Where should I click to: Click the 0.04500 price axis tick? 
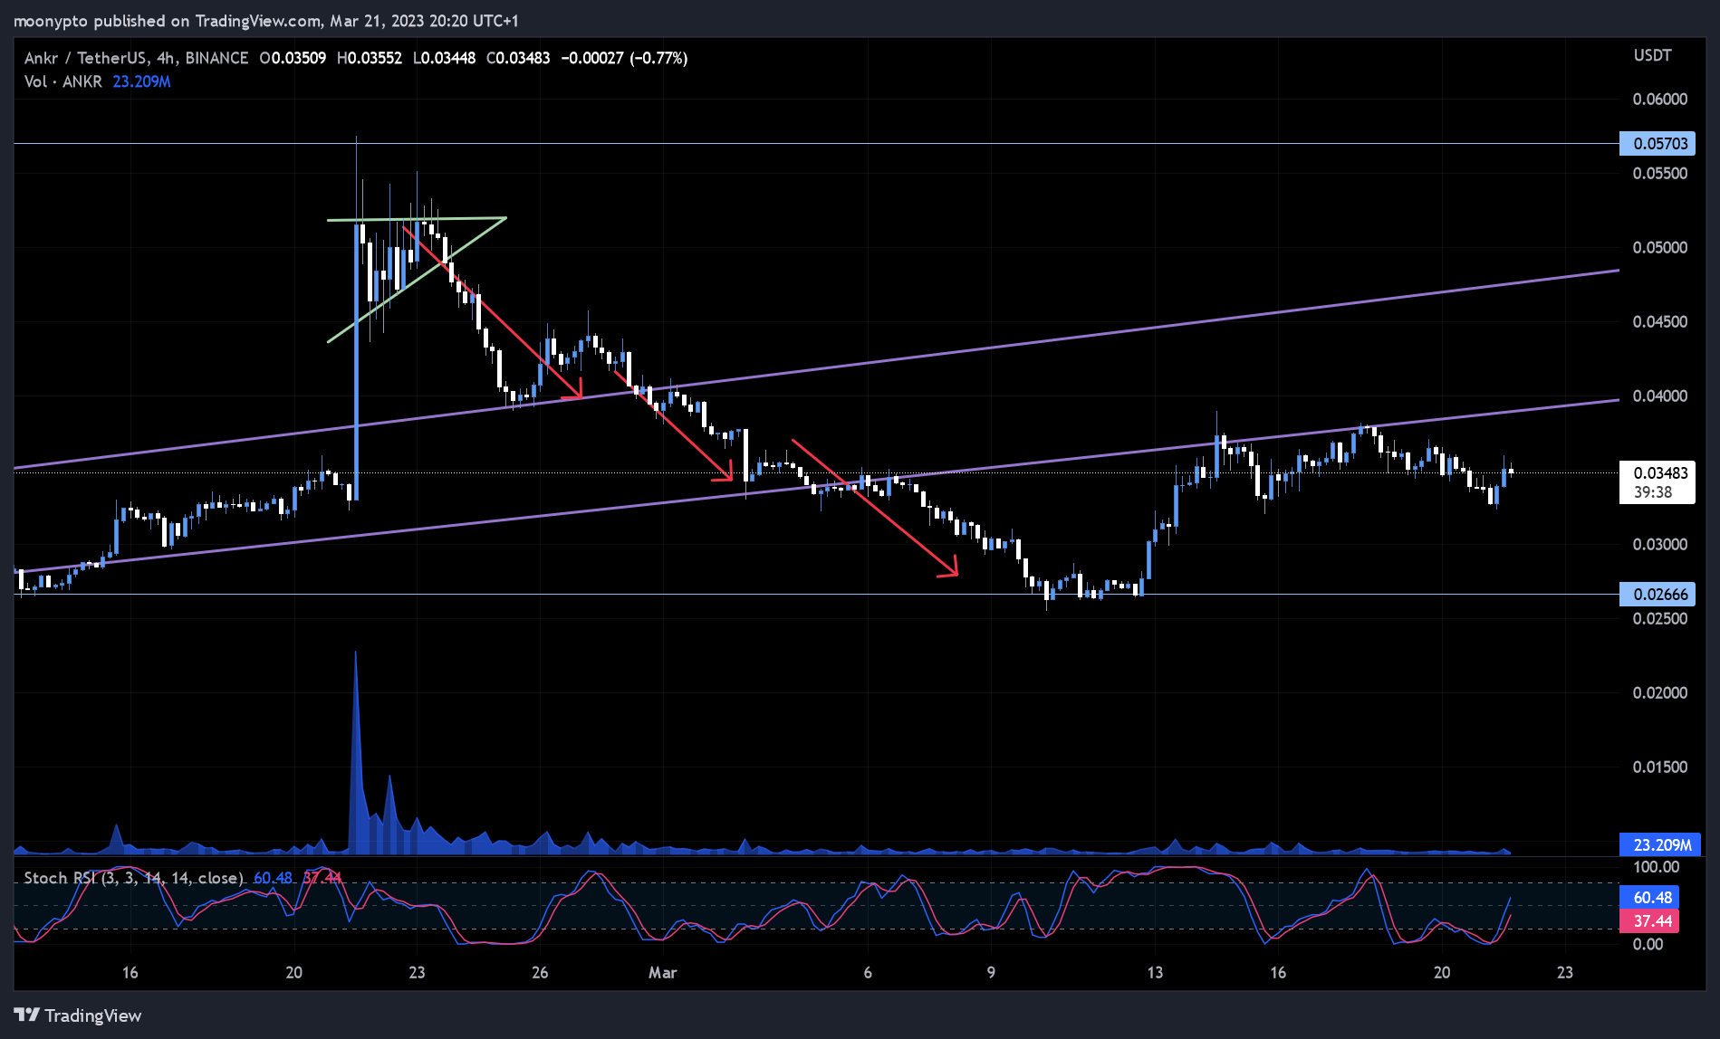coord(1660,321)
